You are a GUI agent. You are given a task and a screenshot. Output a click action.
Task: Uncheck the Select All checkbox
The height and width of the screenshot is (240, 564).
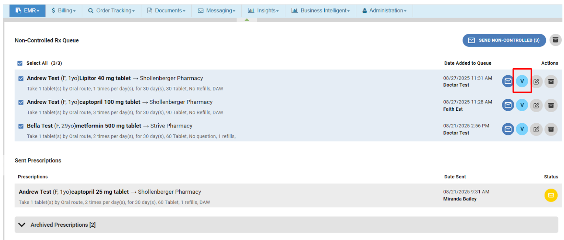20,63
